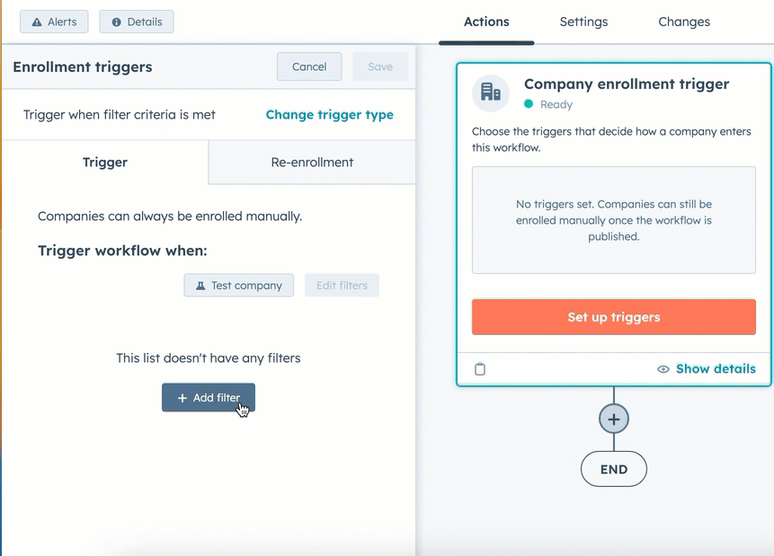Screen dimensions: 774x556
Task: Cancel the enrollment triggers edit
Action: tap(309, 66)
